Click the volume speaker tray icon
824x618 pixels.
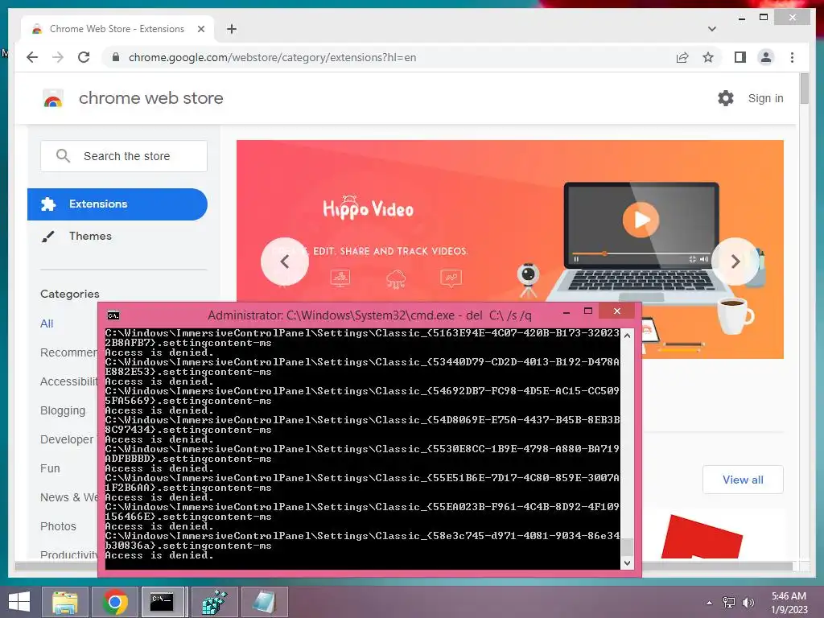tap(748, 603)
